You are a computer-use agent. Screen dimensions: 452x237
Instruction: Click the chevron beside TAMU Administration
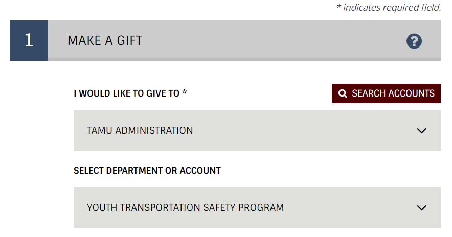[421, 131]
